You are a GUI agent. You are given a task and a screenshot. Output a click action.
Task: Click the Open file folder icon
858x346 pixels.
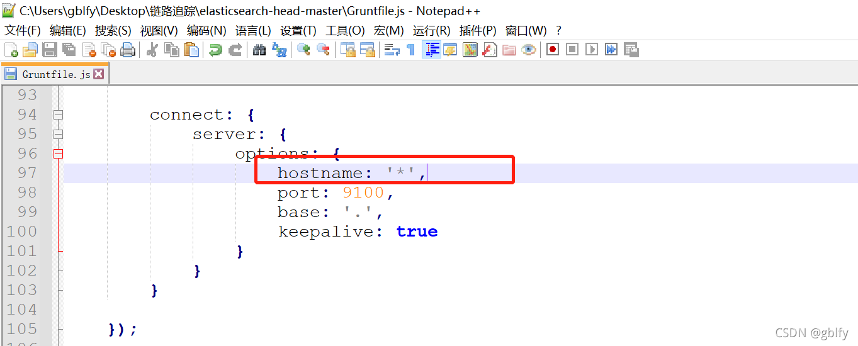(30, 50)
